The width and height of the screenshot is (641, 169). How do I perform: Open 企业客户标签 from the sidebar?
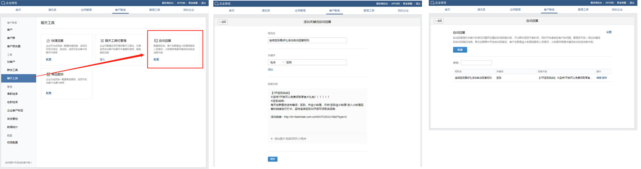[x=15, y=111]
